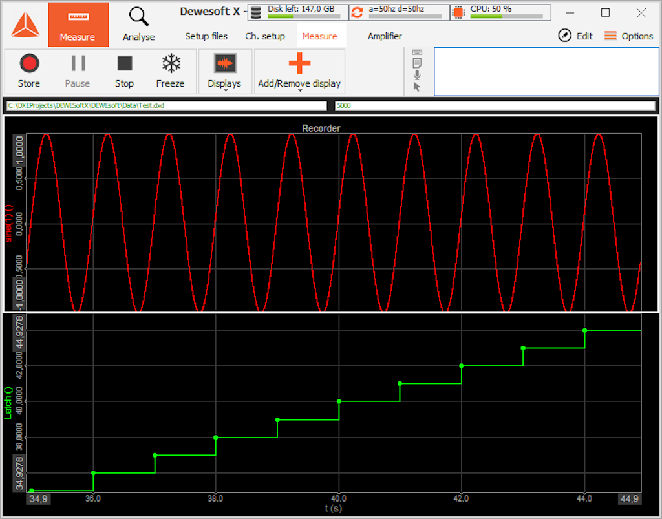This screenshot has height=519, width=662.
Task: Click the orange sync rate icon
Action: click(x=357, y=13)
